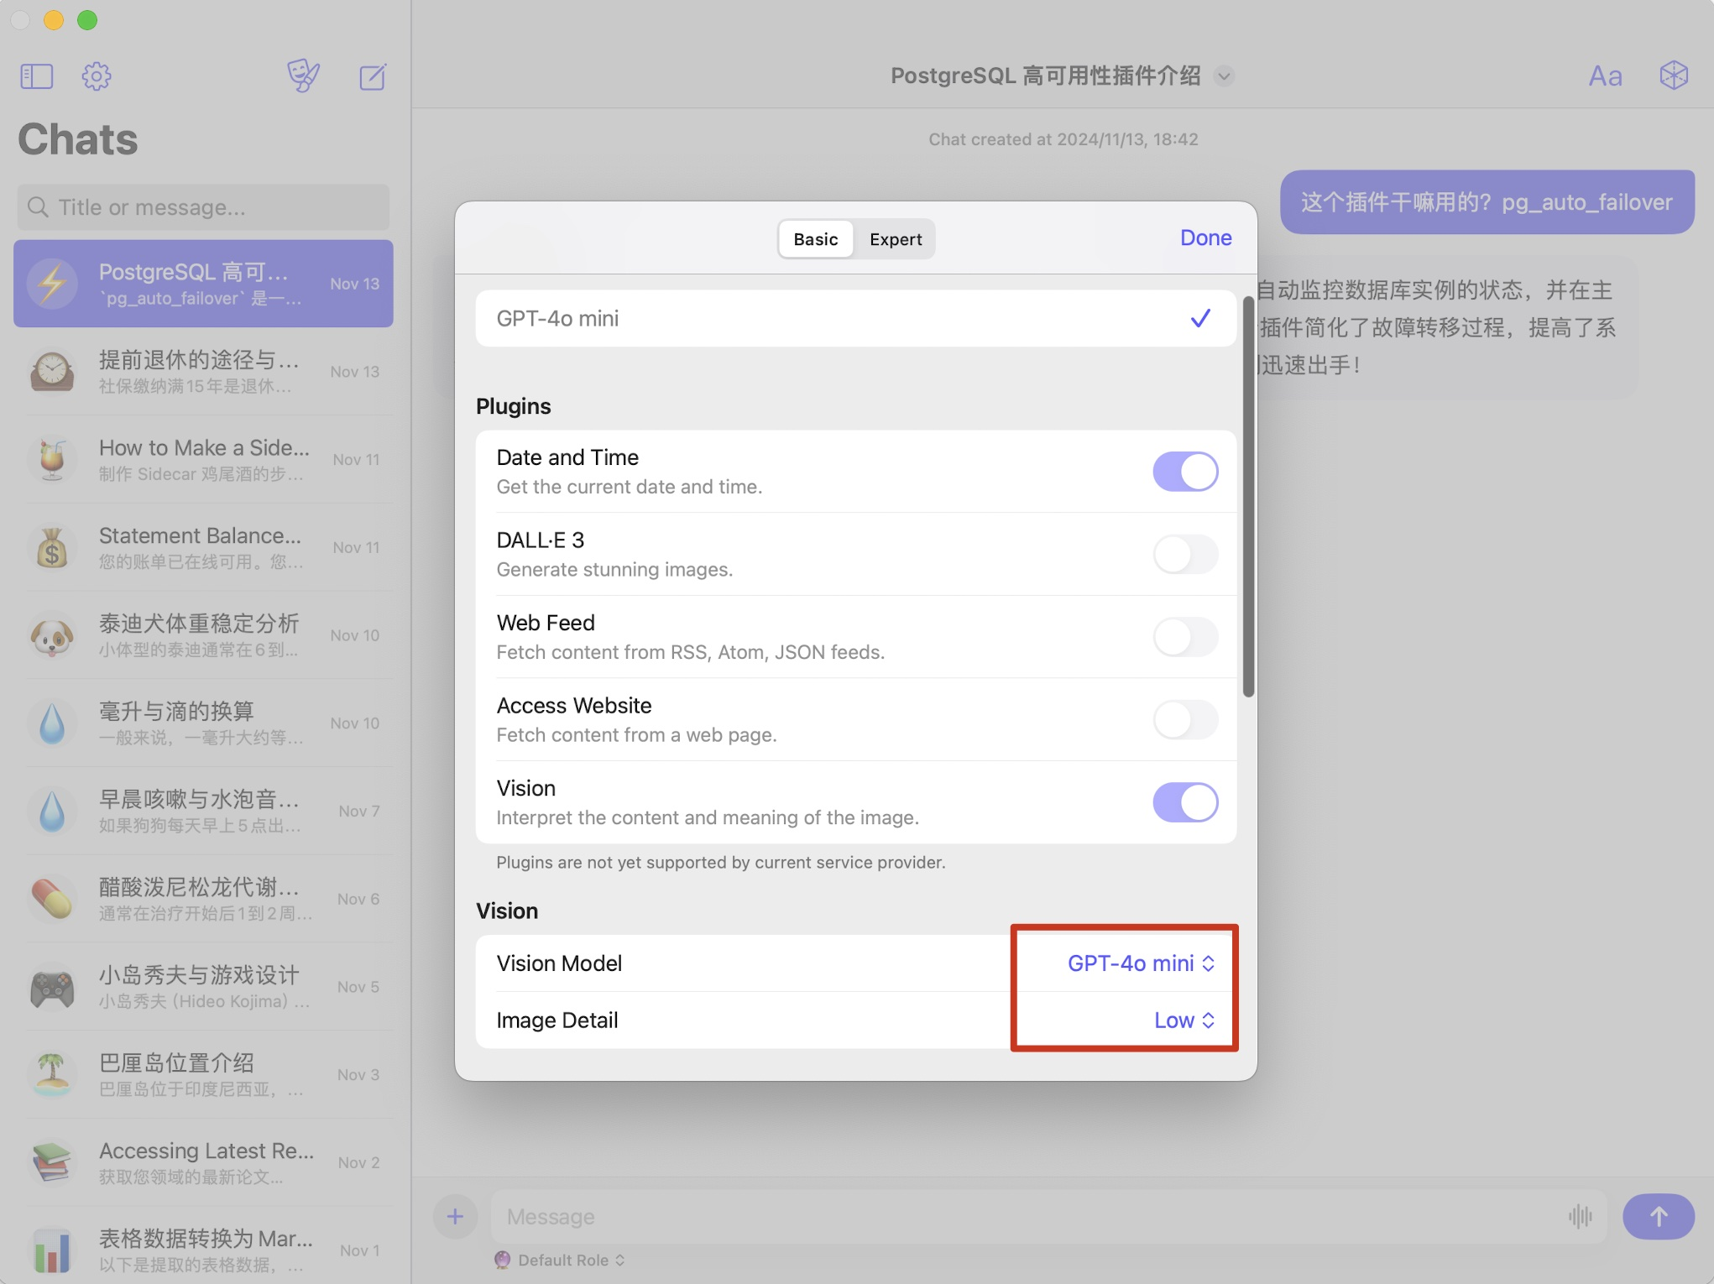Viewport: 1714px width, 1284px height.
Task: Change Image Detail from Low
Action: click(1184, 1020)
